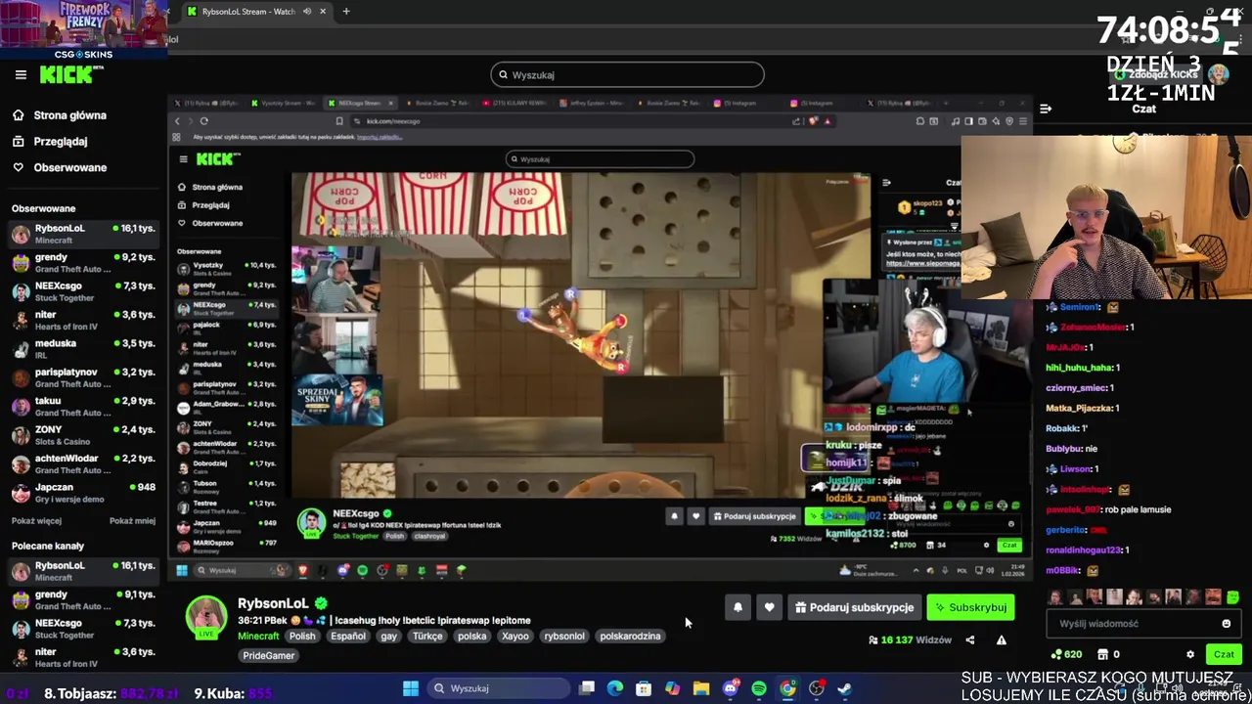
Task: Open meduska IRL channel in sidebar
Action: coord(83,349)
